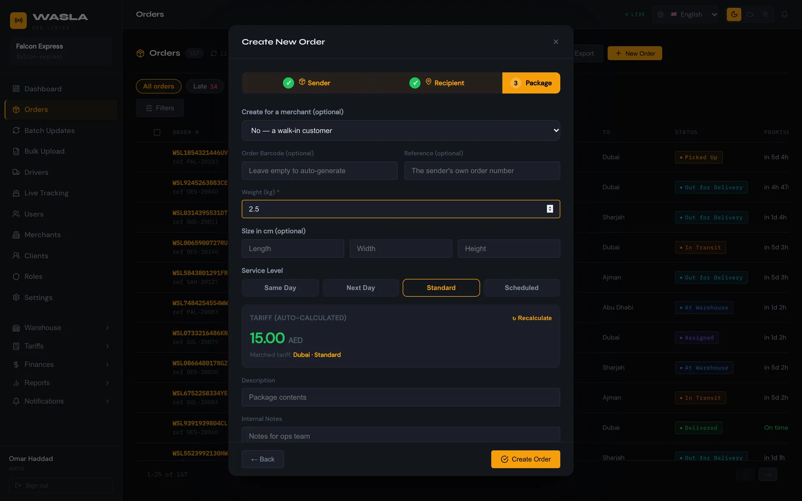
Task: Expand the Notifications sidebar section
Action: [61, 401]
